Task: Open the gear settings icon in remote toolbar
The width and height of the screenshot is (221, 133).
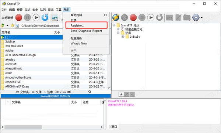Action: 196,17
